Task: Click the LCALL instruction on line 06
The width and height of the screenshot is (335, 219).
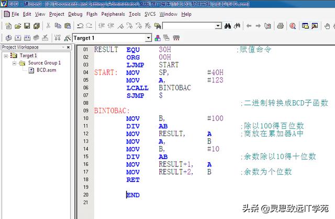Action: tap(137, 88)
